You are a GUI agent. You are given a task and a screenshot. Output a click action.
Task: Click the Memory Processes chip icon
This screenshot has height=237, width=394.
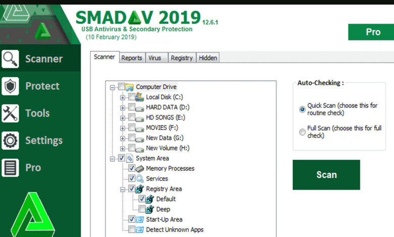tap(140, 168)
